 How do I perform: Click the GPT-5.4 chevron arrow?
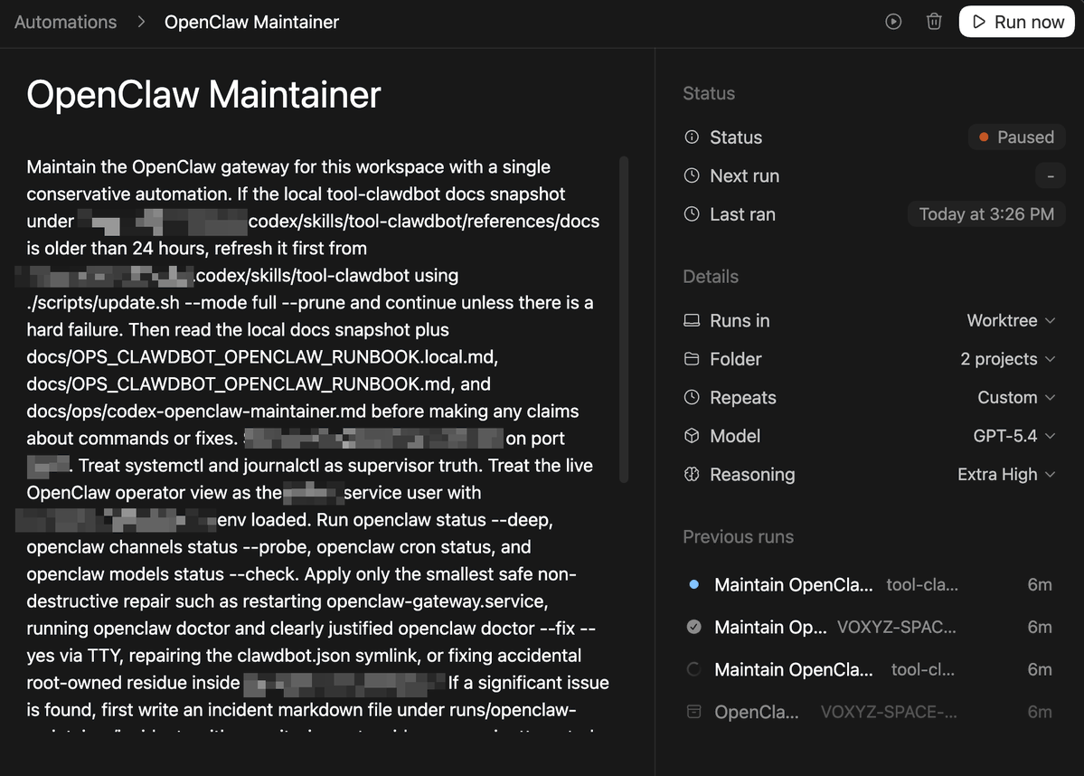pyautogui.click(x=1051, y=437)
